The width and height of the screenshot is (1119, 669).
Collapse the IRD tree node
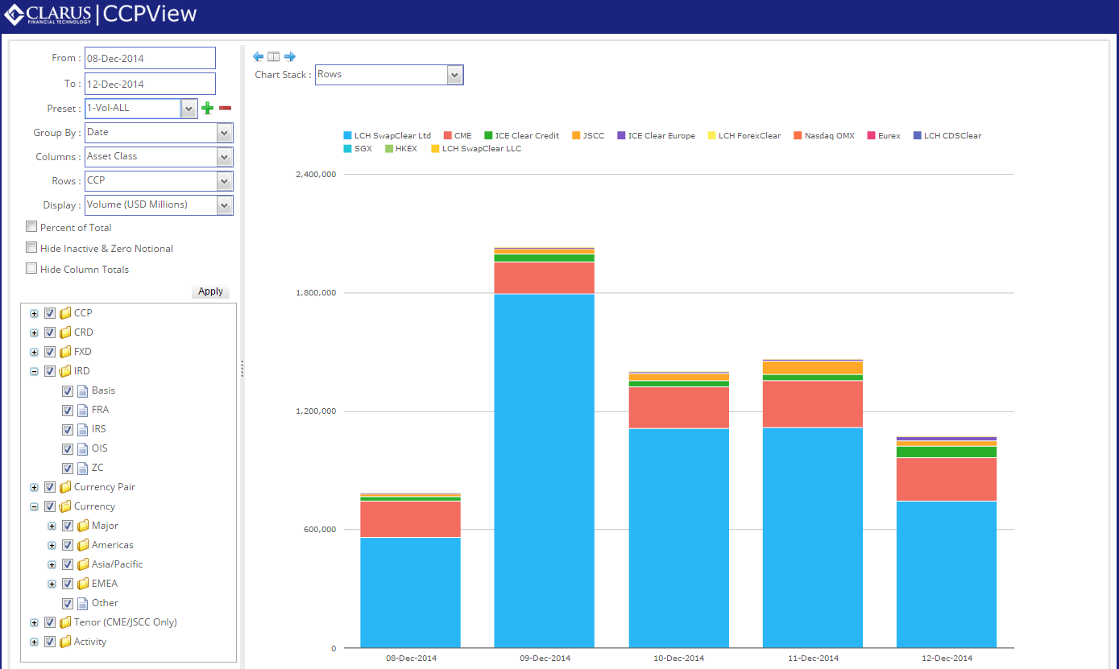[34, 371]
